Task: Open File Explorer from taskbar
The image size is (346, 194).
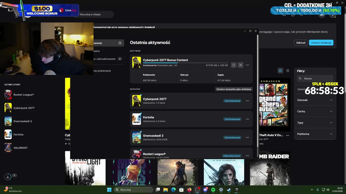Action: tap(166, 190)
